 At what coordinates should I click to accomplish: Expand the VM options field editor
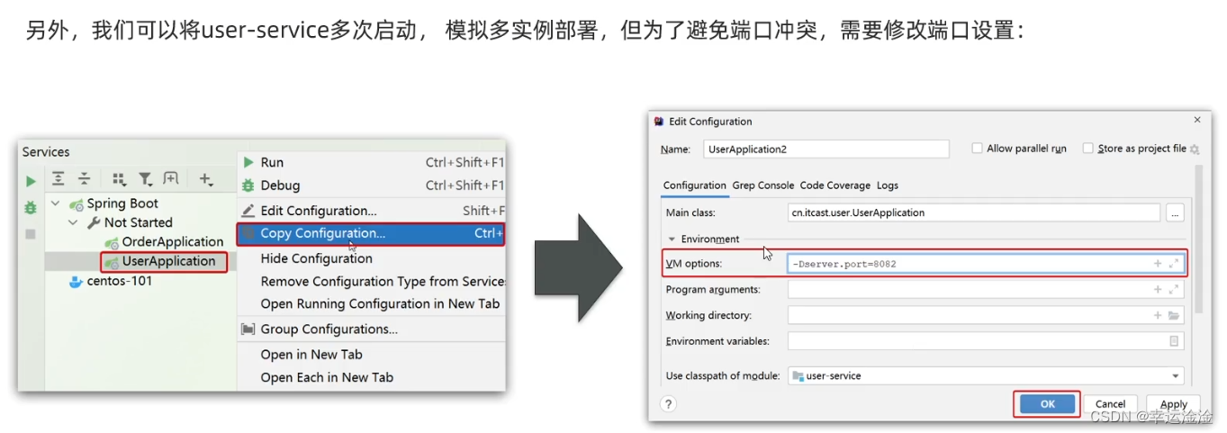[1173, 264]
